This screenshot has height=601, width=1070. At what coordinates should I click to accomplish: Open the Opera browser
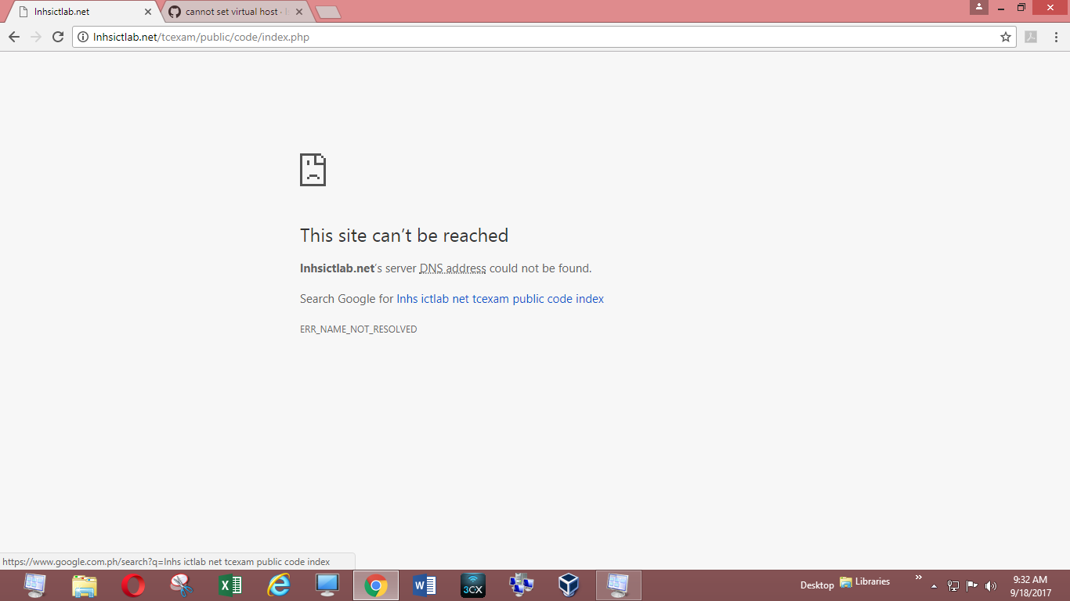coord(133,585)
